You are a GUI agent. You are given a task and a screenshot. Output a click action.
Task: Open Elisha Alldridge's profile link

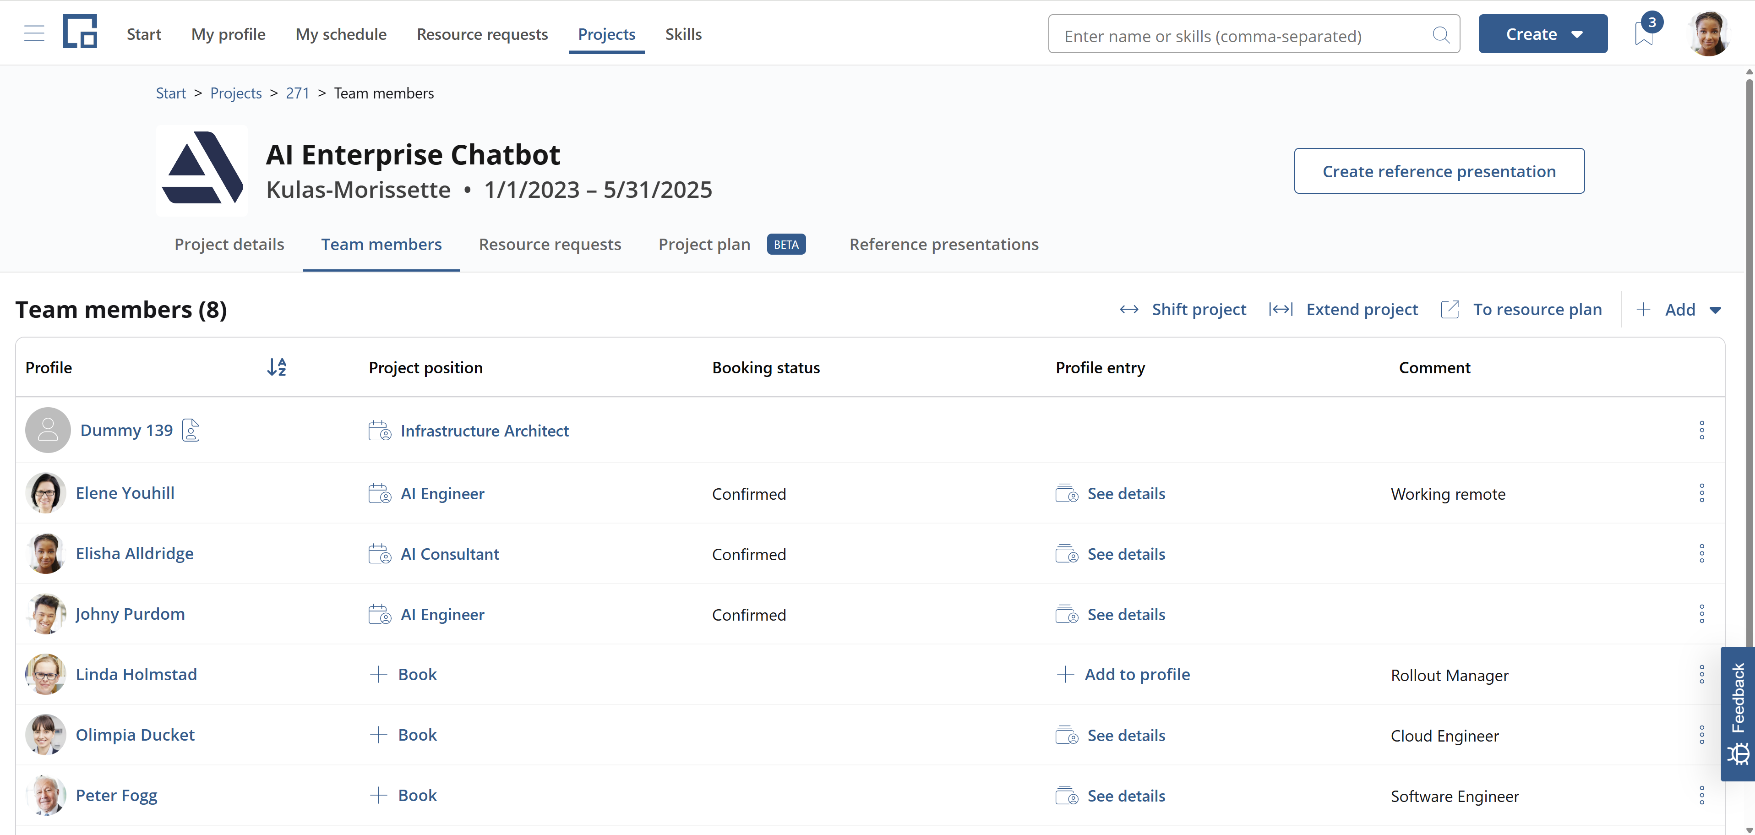point(134,553)
